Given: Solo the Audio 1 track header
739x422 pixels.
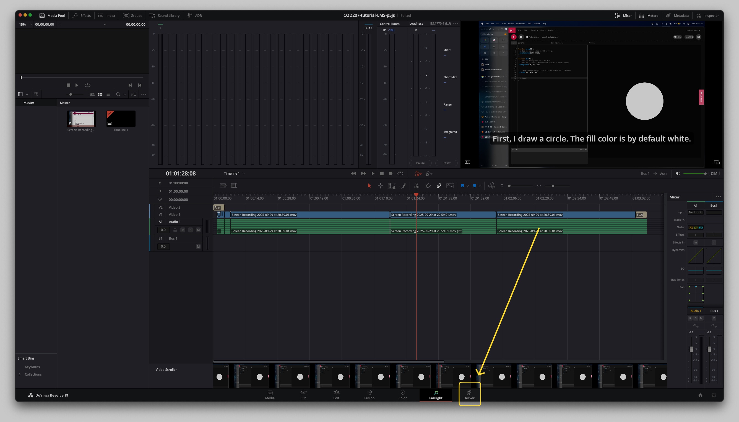Looking at the screenshot, I should click(x=190, y=230).
